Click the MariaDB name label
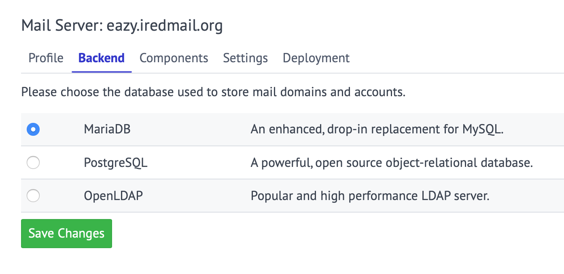The image size is (564, 274). (x=107, y=129)
